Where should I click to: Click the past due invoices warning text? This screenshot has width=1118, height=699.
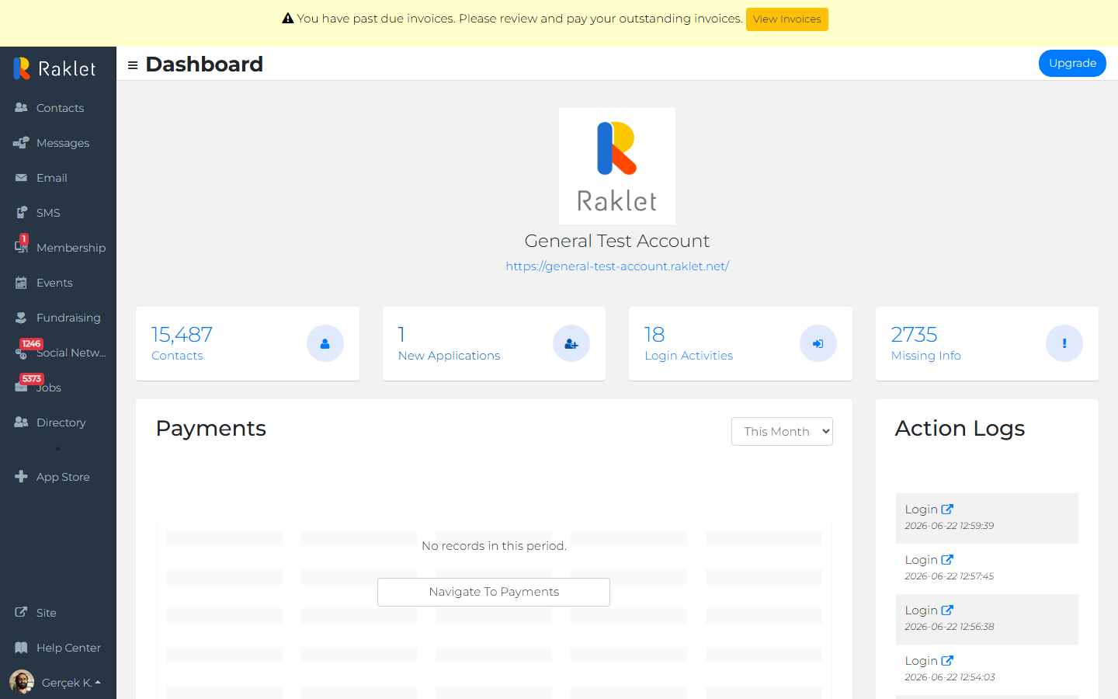[519, 19]
